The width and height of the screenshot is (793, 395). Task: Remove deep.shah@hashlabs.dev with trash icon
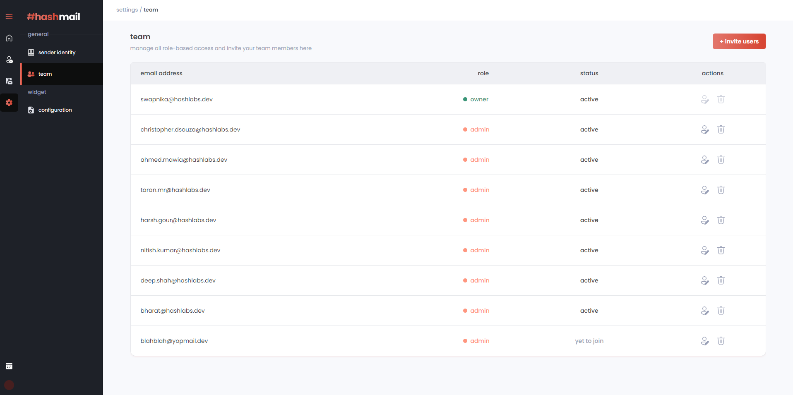tap(721, 280)
